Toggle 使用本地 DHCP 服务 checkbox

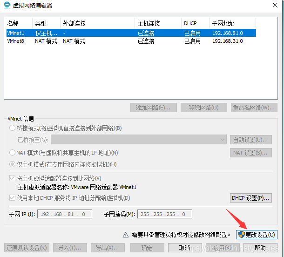click(12, 197)
